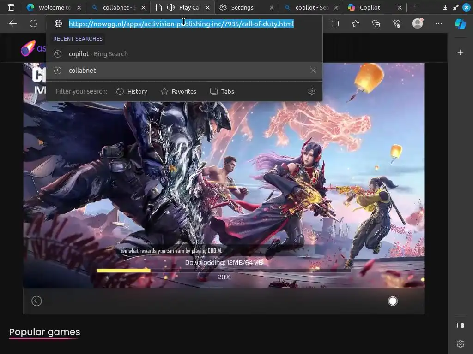Click the Popular games heading
Image resolution: width=473 pixels, height=354 pixels.
coord(45,332)
